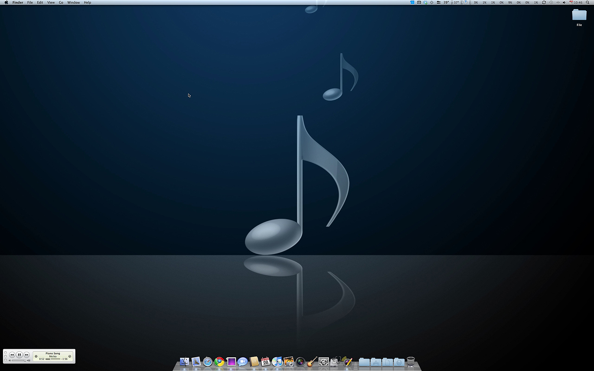Open the Window menu
The image size is (594, 371).
[74, 3]
